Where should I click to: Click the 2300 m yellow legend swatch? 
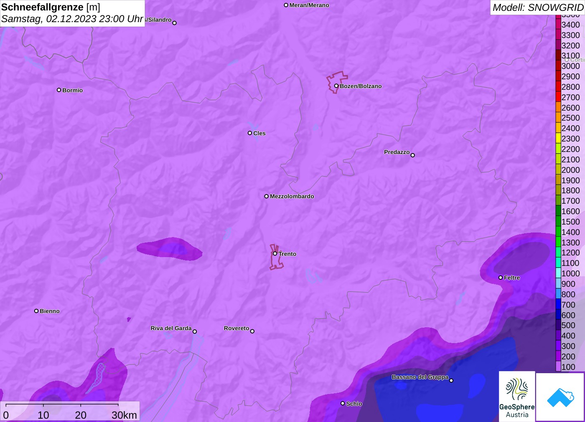(x=558, y=138)
